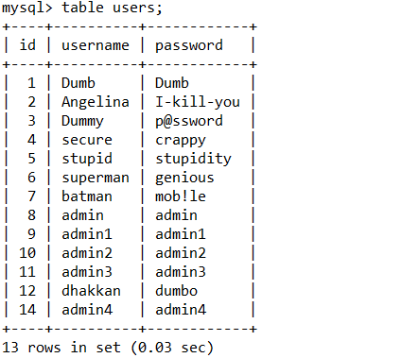Select username 'admin4'
The image size is (419, 358).
87,310
